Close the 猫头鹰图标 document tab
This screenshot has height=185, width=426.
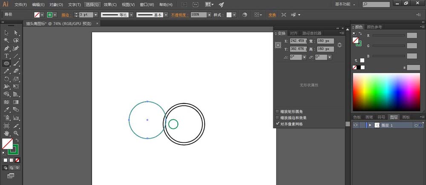click(x=97, y=23)
